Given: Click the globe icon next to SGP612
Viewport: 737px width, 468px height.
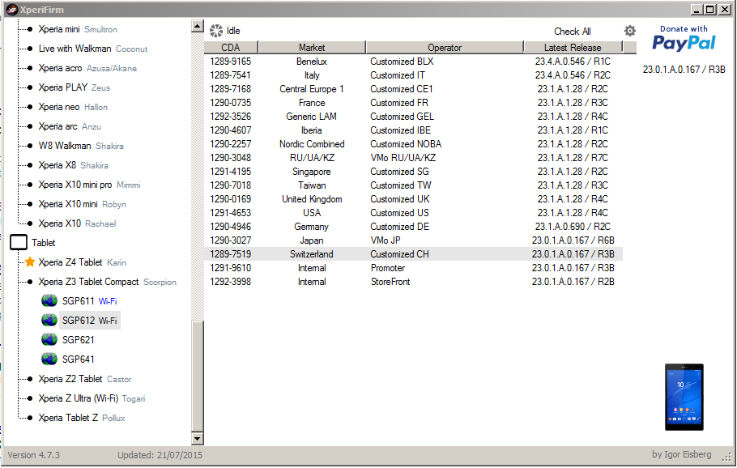Looking at the screenshot, I should coord(49,321).
